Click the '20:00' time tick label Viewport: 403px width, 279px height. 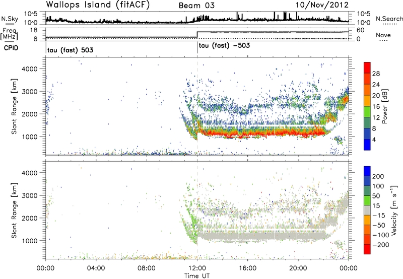point(298,268)
